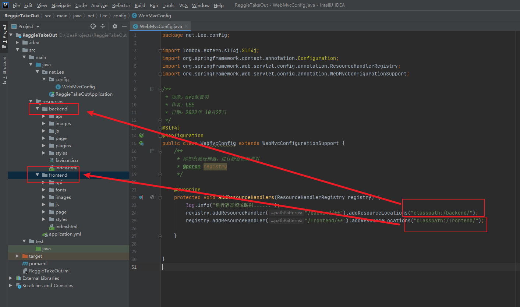Expand the target folder
520x307 pixels.
(17, 256)
